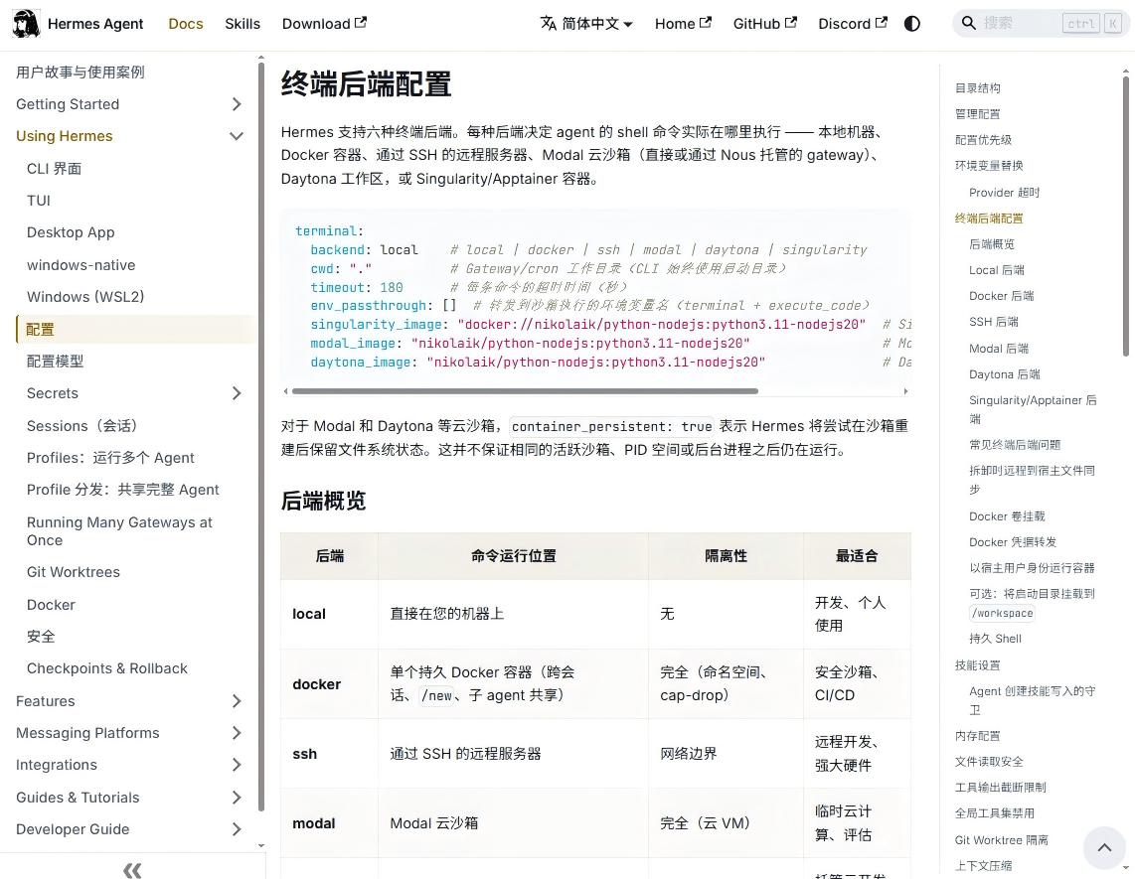The height and width of the screenshot is (879, 1135).
Task: Expand the Getting Started chevron
Action: (x=237, y=104)
